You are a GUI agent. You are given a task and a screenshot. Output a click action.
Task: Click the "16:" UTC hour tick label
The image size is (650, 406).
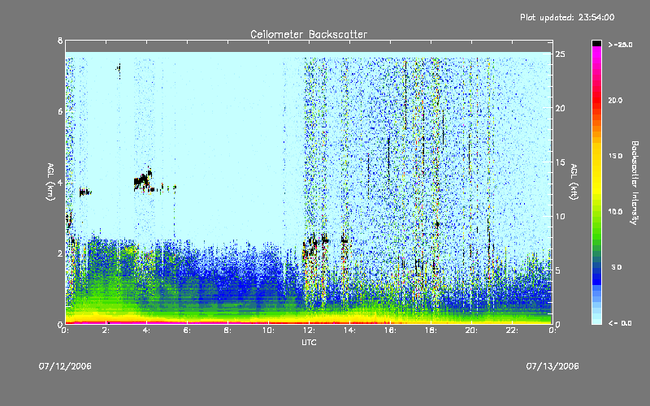[390, 330]
